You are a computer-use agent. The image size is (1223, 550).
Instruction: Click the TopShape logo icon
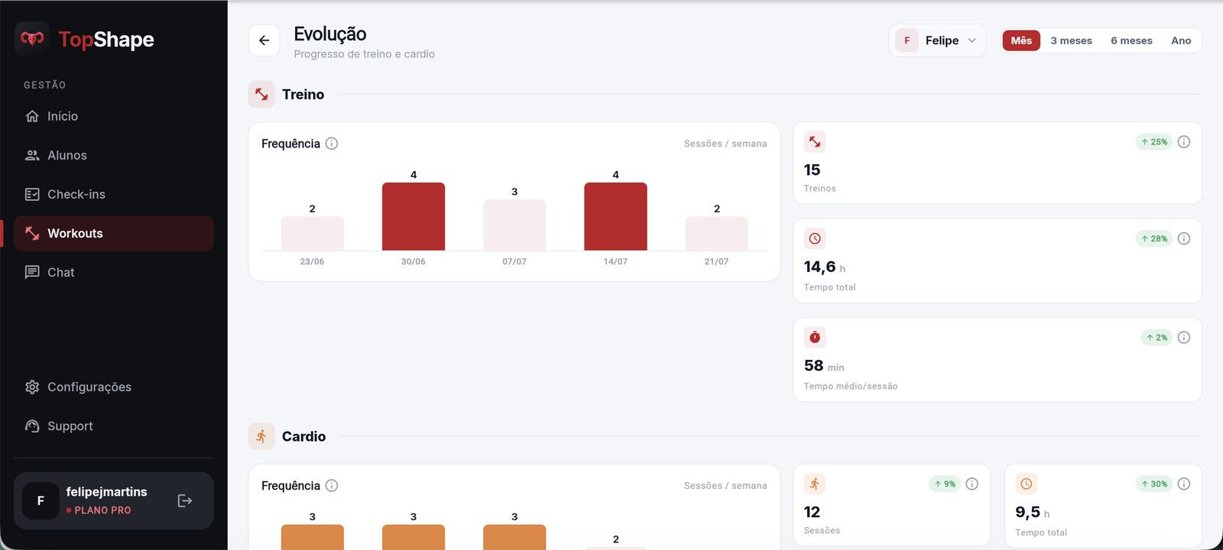pos(32,39)
